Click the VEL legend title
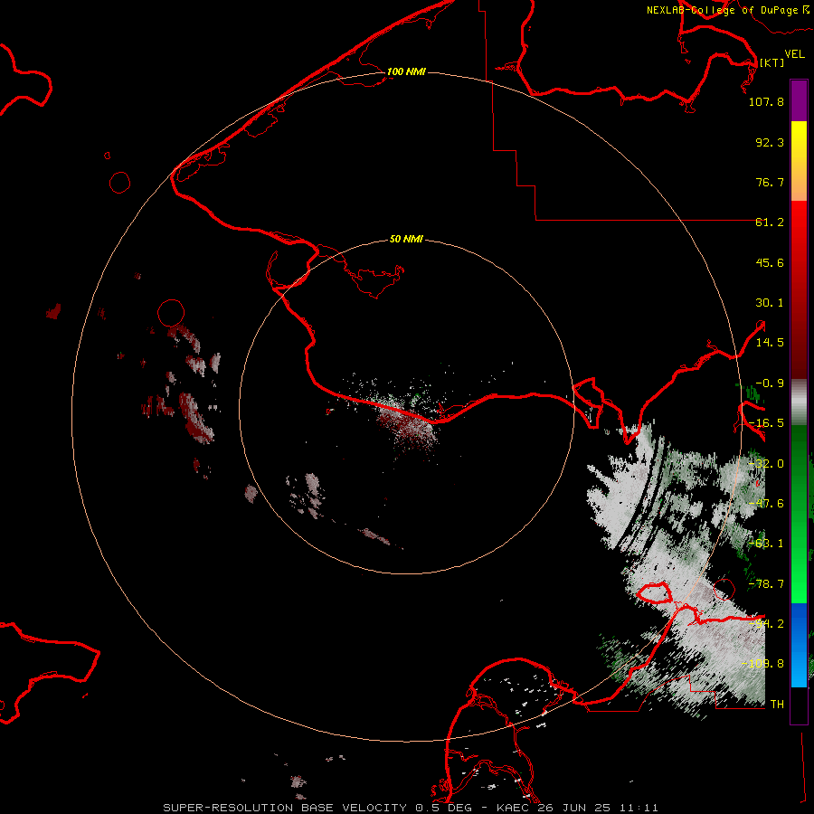Screen dimensions: 814x814 coord(794,54)
